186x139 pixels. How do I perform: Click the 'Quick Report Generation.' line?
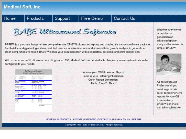103,80
